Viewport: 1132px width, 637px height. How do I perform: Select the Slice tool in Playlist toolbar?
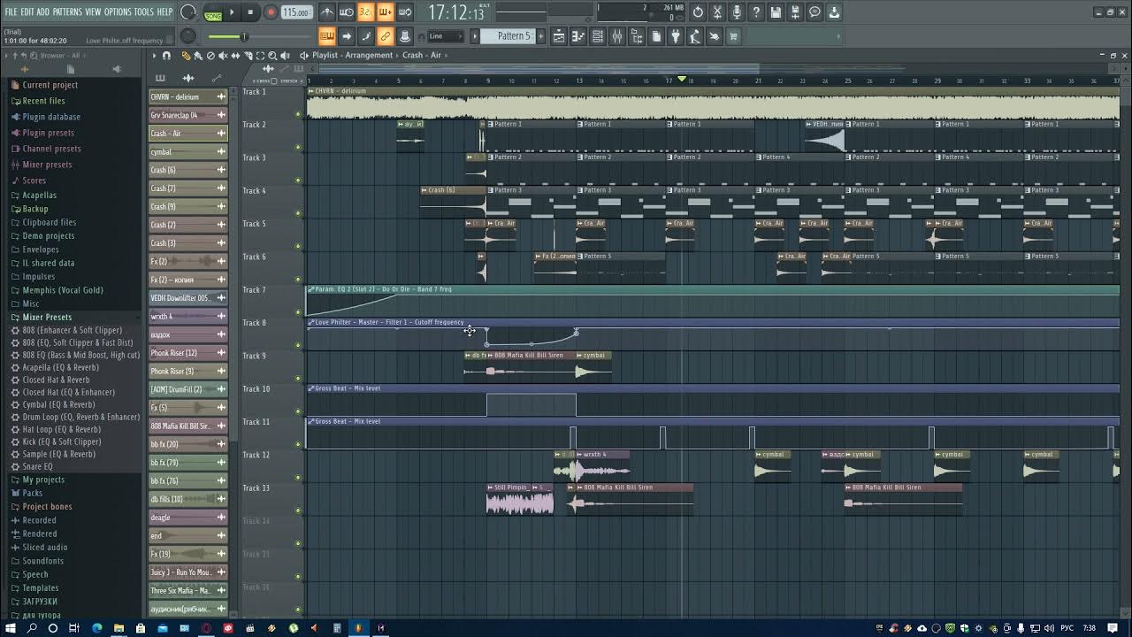point(249,55)
